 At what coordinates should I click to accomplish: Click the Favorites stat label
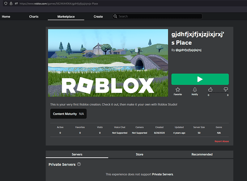click(80, 127)
